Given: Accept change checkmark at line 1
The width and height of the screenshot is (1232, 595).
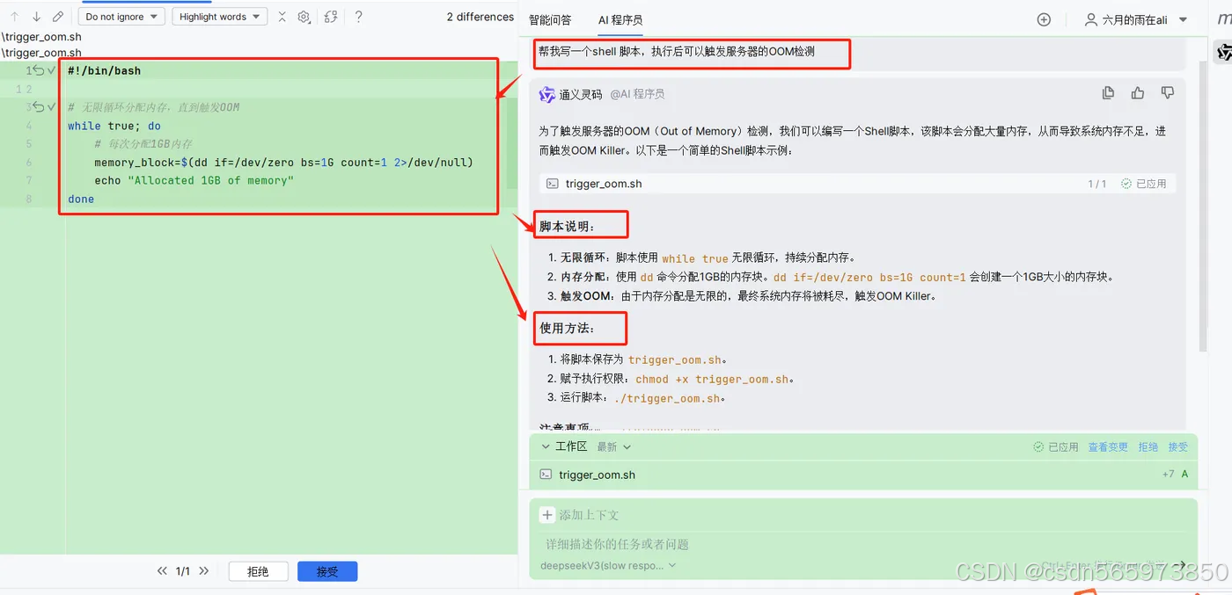Looking at the screenshot, I should click(52, 70).
